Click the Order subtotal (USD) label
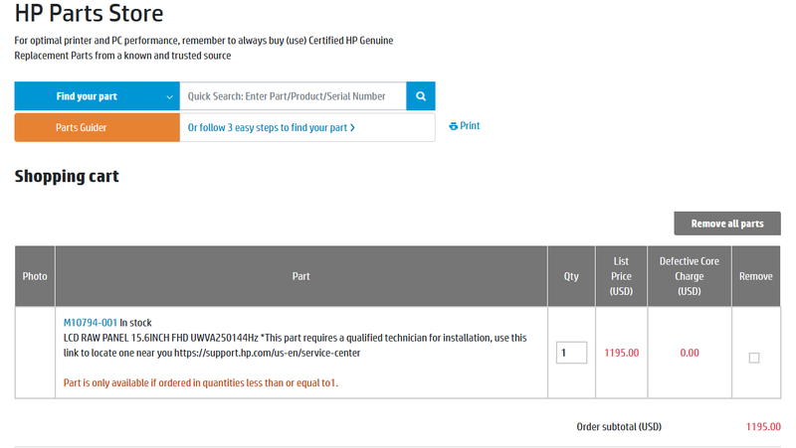 point(619,427)
